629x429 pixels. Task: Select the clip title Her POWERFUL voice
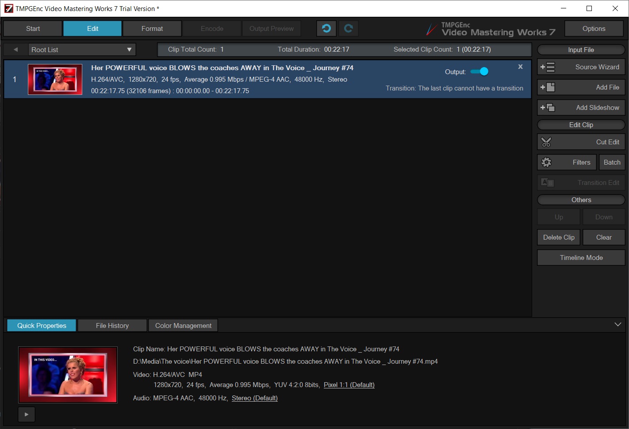[x=222, y=68]
